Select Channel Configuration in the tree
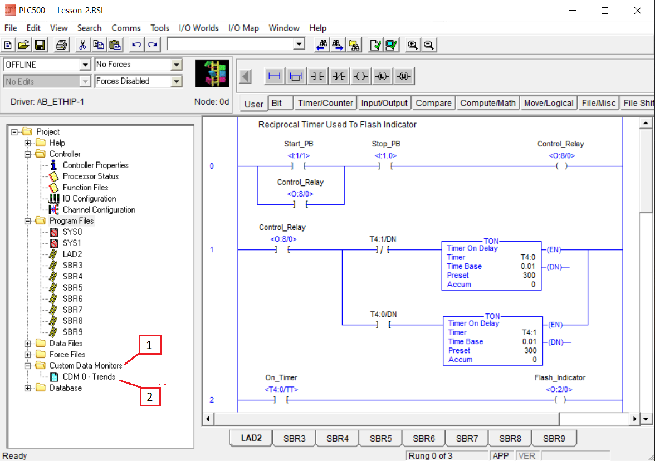 pyautogui.click(x=99, y=210)
